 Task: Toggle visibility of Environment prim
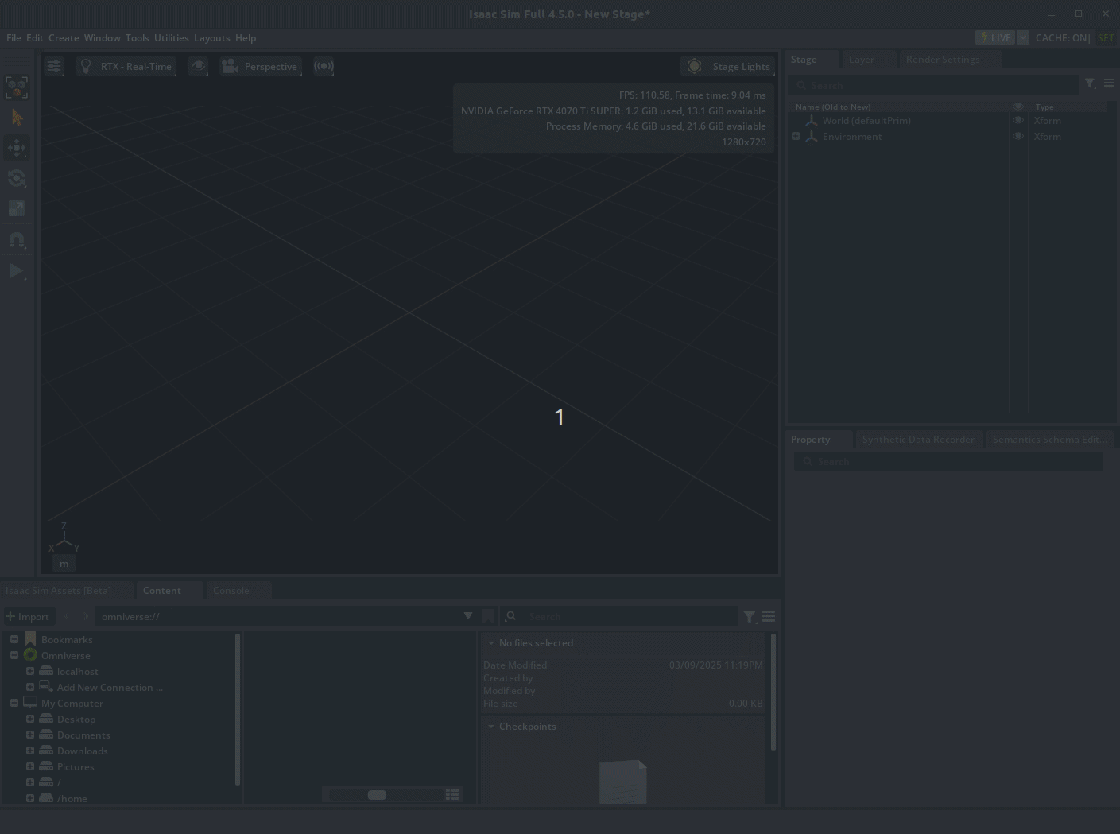point(1018,137)
